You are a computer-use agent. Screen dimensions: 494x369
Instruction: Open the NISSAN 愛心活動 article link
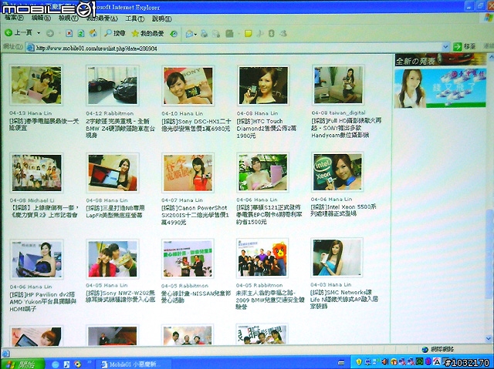click(x=195, y=297)
